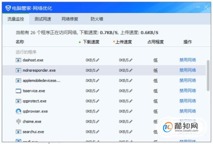
Task: Switch to the 防火墙 tab
Action: click(x=97, y=19)
